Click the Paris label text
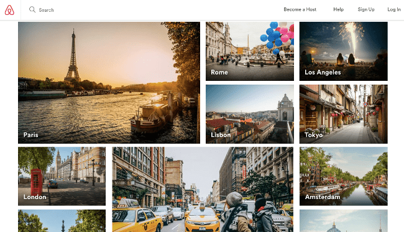 click(31, 135)
